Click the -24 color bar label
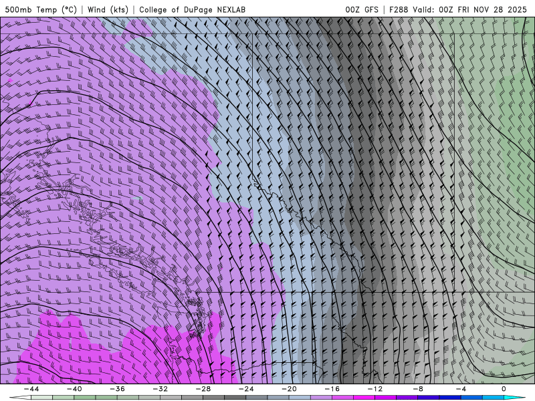The height and width of the screenshot is (401, 535). coord(246,389)
